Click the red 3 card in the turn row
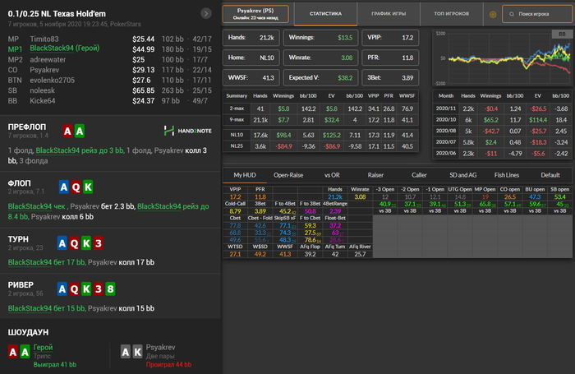The height and width of the screenshot is (374, 575). [97, 244]
